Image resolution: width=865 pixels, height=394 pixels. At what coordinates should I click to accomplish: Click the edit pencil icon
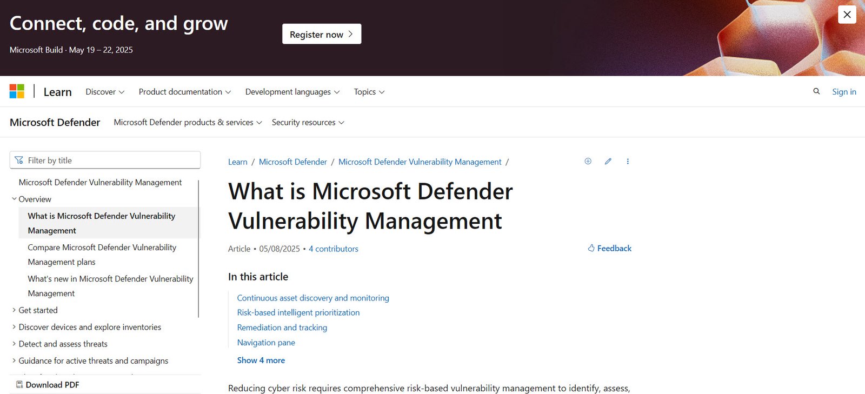click(608, 161)
